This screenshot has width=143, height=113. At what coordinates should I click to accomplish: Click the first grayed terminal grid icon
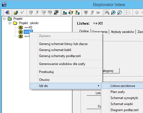tap(31, 13)
